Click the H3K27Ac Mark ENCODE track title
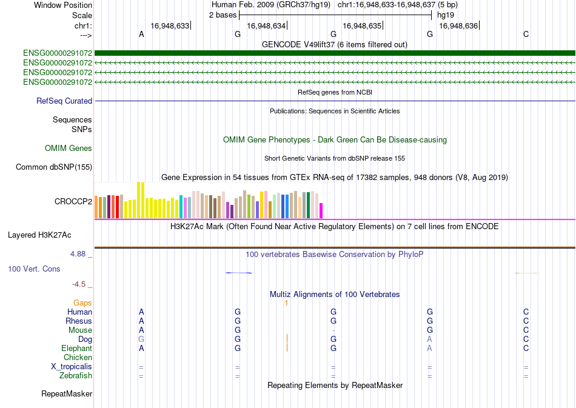Image resolution: width=576 pixels, height=408 pixels. click(335, 226)
